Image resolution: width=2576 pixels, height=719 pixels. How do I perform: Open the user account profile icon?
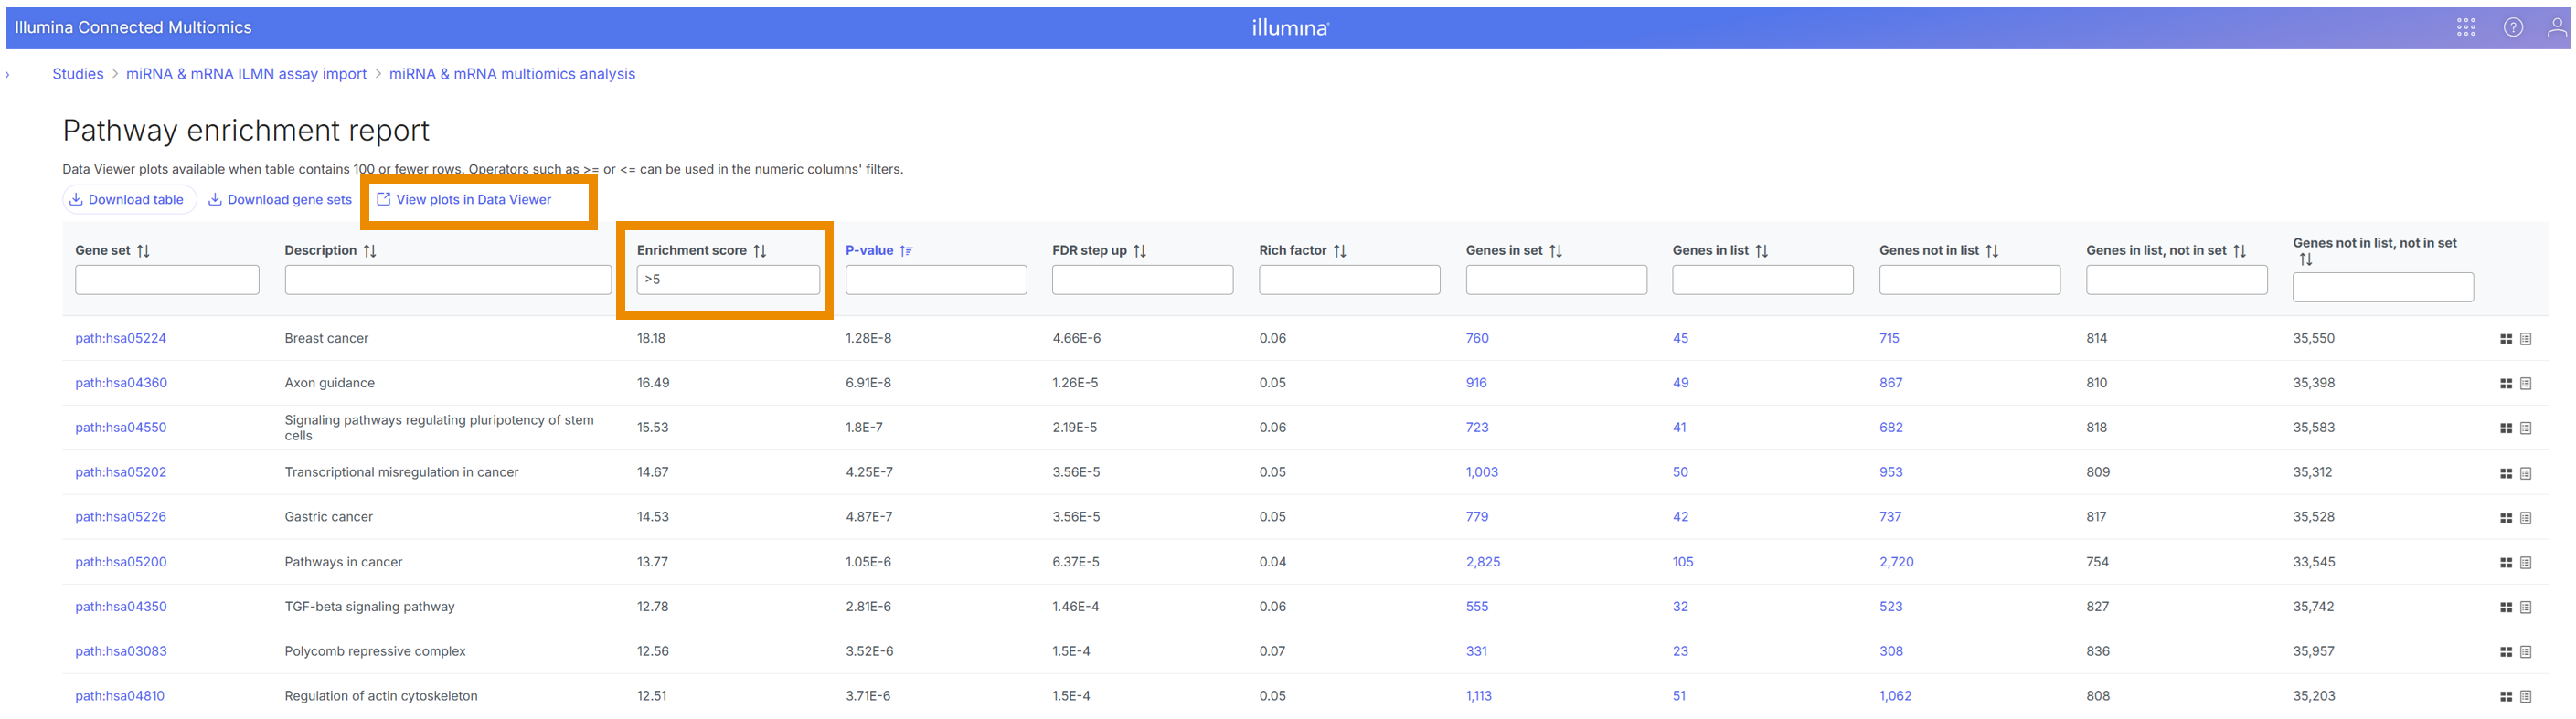click(x=2556, y=28)
